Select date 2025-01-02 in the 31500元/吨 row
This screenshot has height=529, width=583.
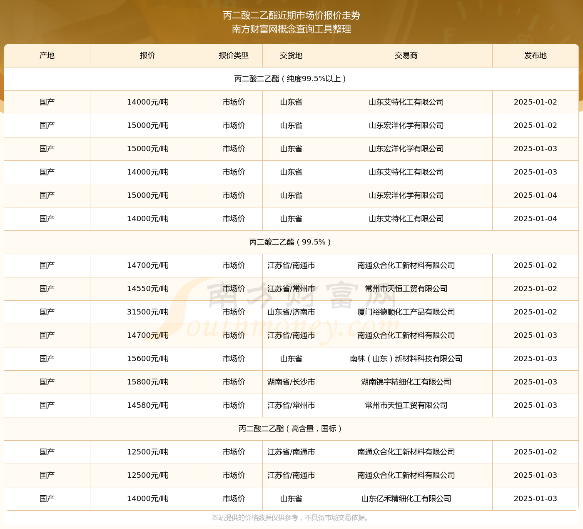535,312
